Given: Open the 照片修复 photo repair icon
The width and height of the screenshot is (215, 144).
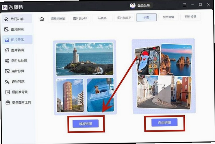Looking at the screenshot, I should tap(7, 71).
